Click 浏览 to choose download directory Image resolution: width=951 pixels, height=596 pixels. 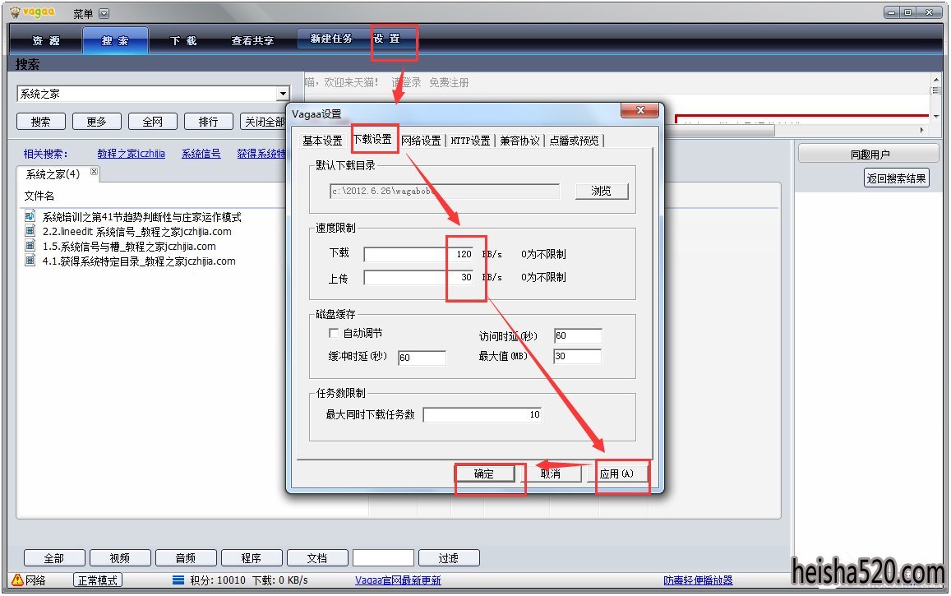pyautogui.click(x=602, y=191)
